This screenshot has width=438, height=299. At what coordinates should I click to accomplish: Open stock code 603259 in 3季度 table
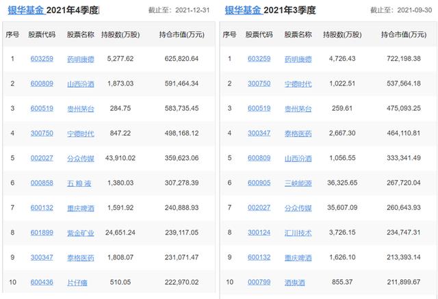click(259, 59)
